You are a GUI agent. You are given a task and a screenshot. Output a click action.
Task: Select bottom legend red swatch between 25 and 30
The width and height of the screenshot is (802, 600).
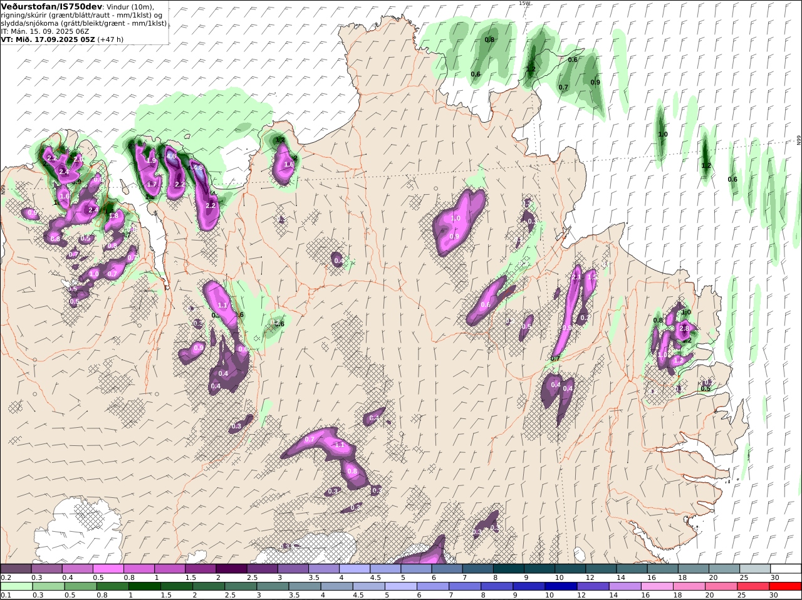pyautogui.click(x=754, y=586)
